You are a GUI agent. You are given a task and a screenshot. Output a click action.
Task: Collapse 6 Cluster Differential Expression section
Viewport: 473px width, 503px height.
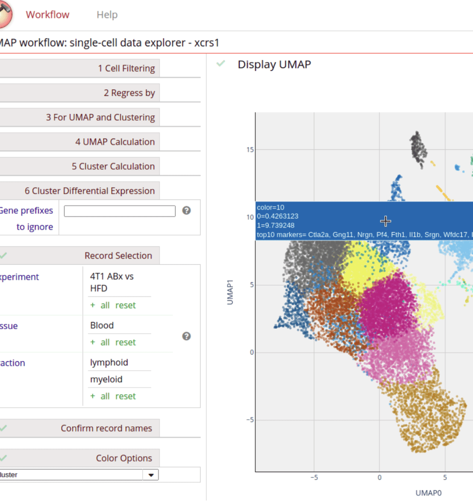click(79, 191)
